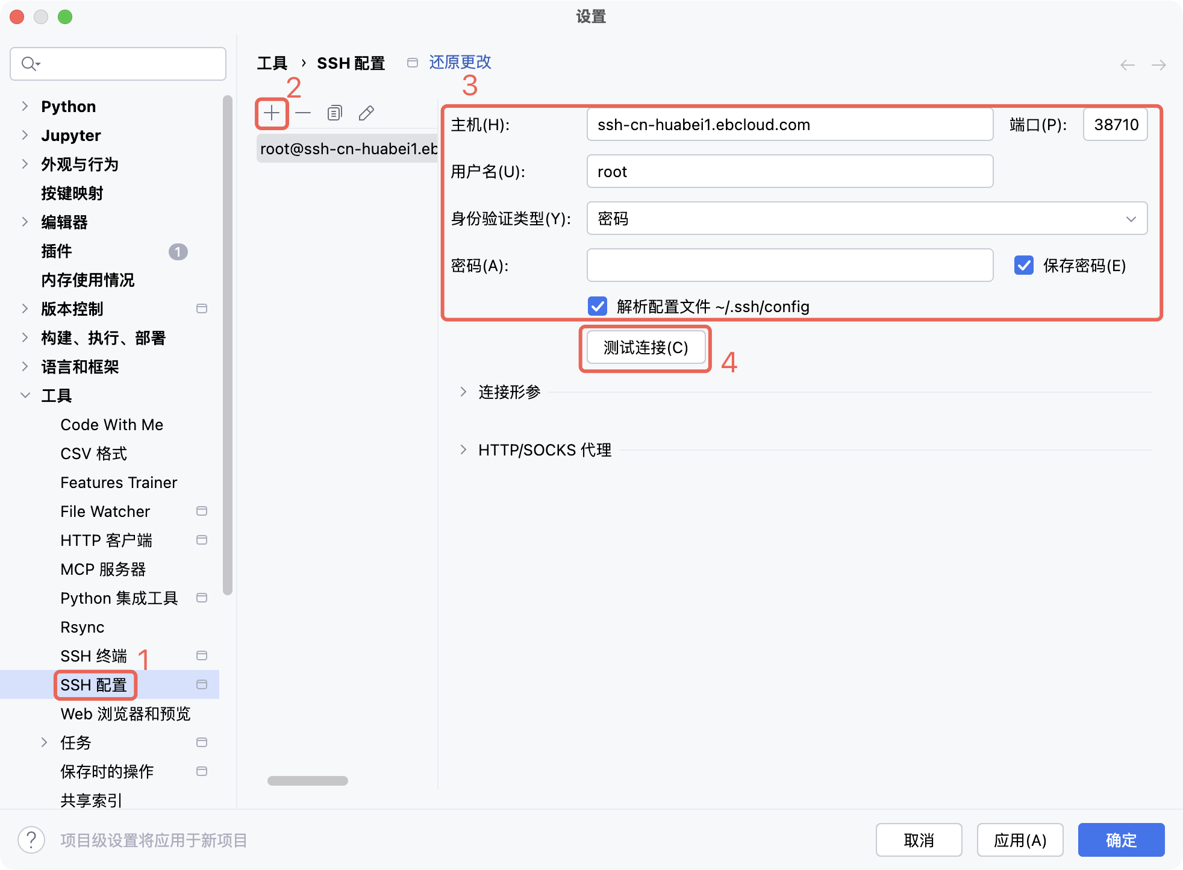Click the plus icon to add SSH configuration

272,113
